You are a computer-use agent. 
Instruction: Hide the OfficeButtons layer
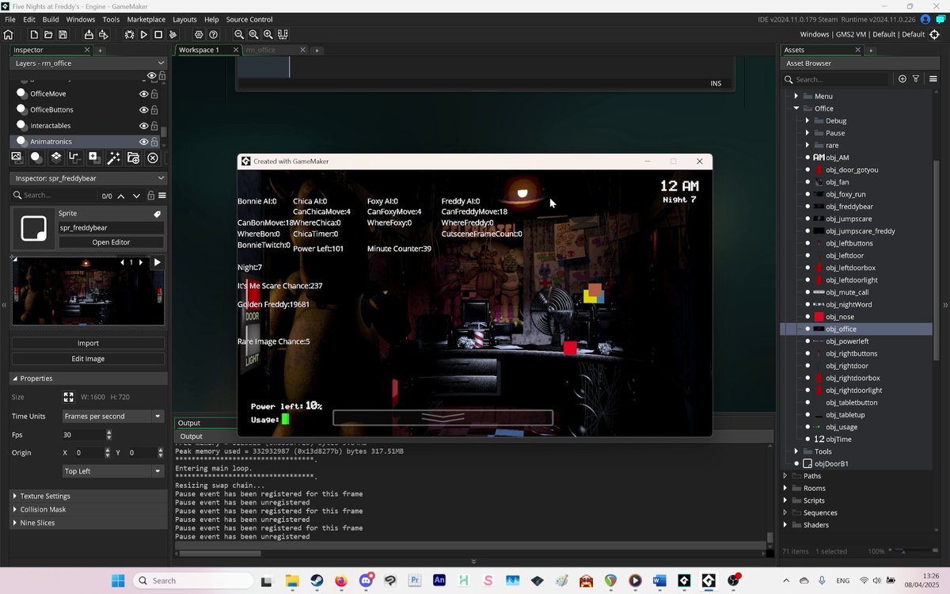(144, 109)
